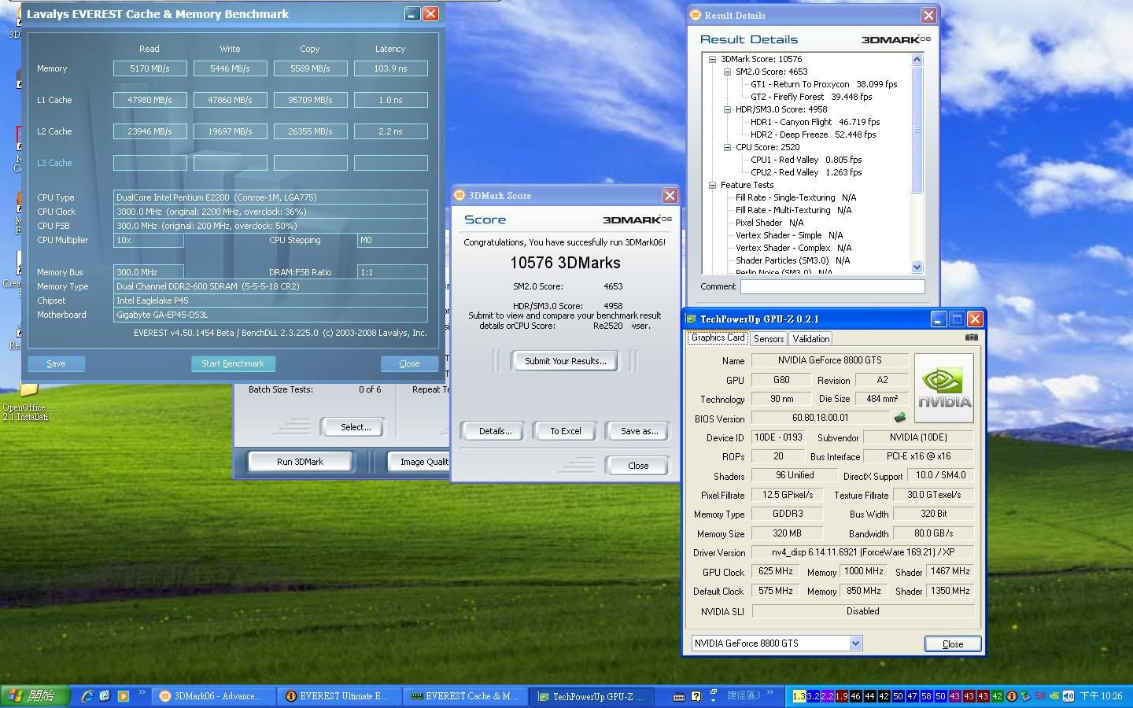Click the Result Details scrollbar down arrow

click(917, 267)
